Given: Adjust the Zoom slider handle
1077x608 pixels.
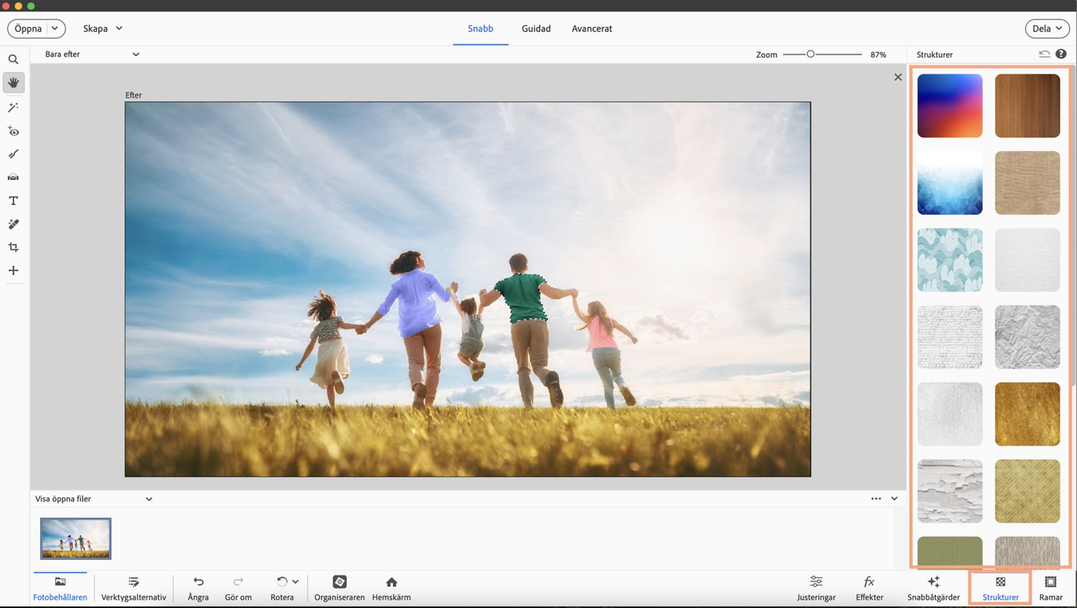Looking at the screenshot, I should pos(810,54).
